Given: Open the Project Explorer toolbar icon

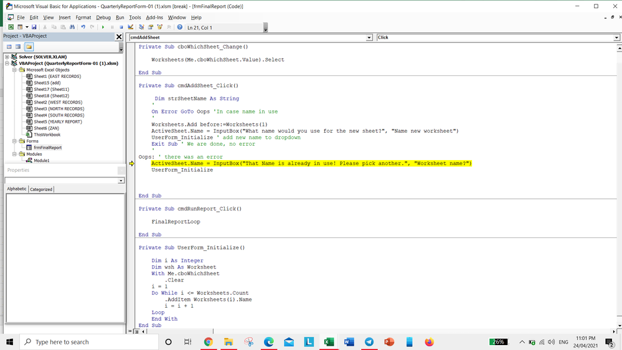Looking at the screenshot, I should (x=141, y=27).
